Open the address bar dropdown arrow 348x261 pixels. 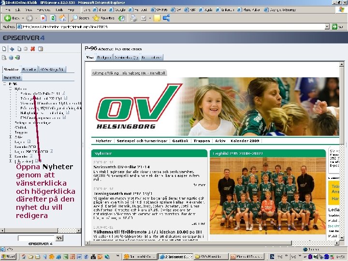pos(327,27)
